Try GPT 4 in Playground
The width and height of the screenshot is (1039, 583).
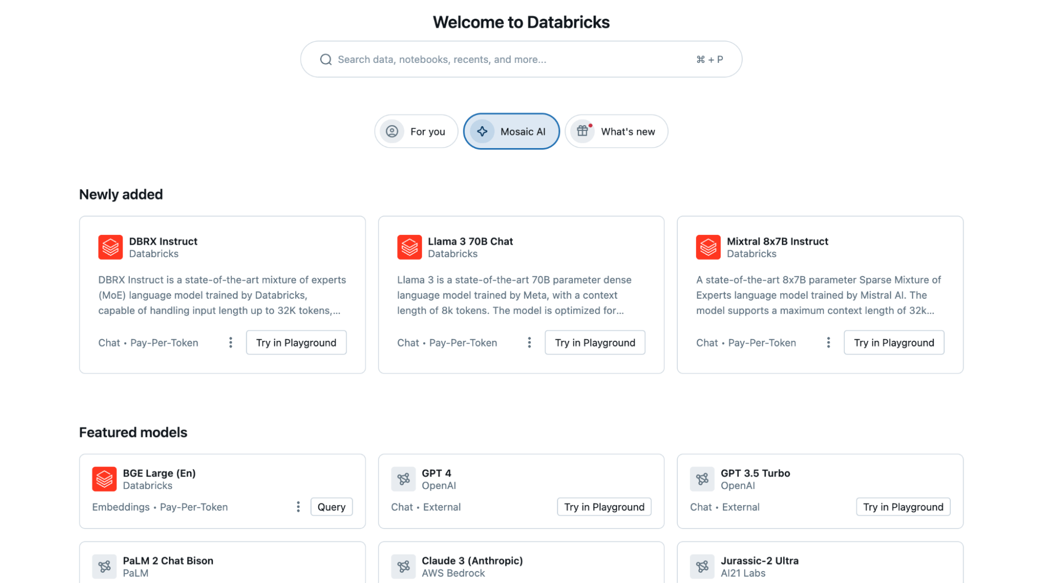604,507
